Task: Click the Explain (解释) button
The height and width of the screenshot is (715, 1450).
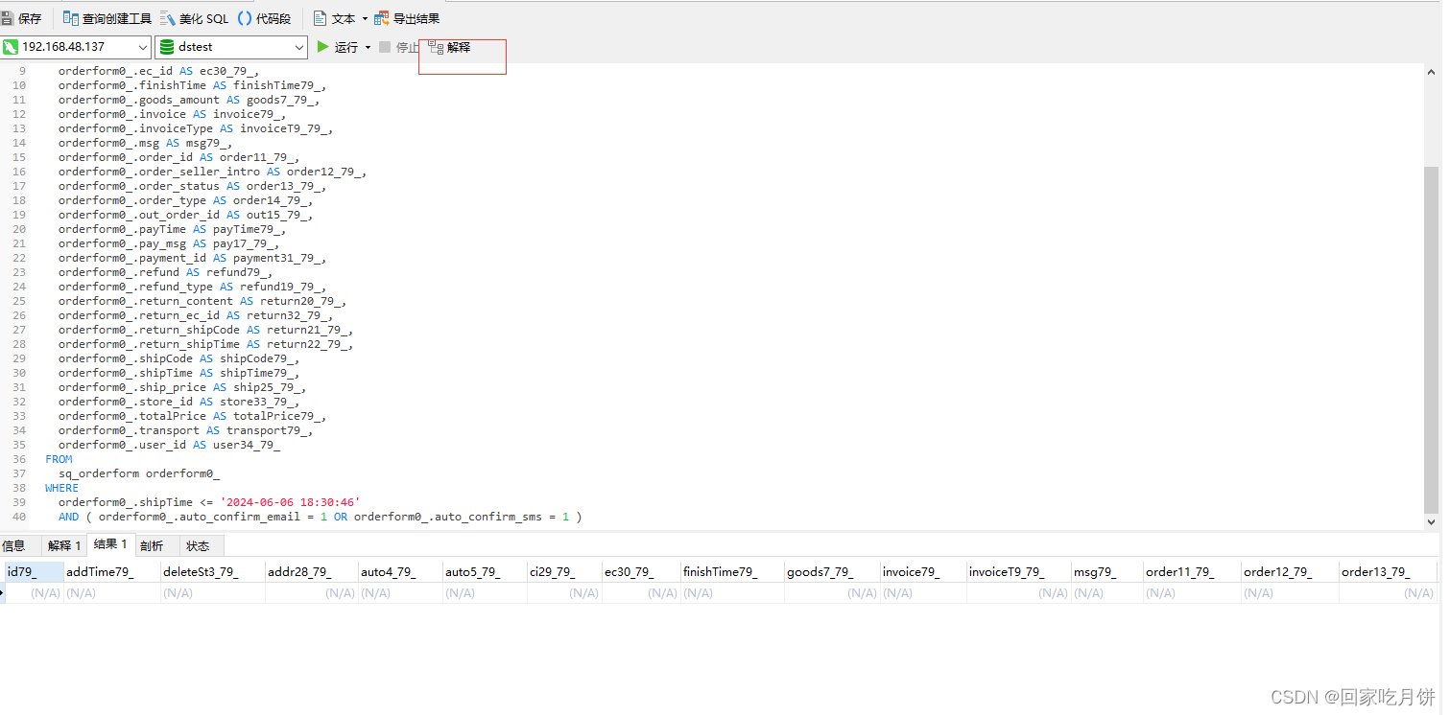Action: pyautogui.click(x=450, y=47)
